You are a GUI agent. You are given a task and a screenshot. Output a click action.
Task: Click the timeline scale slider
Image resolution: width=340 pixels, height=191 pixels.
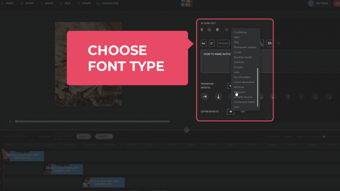pos(322,137)
